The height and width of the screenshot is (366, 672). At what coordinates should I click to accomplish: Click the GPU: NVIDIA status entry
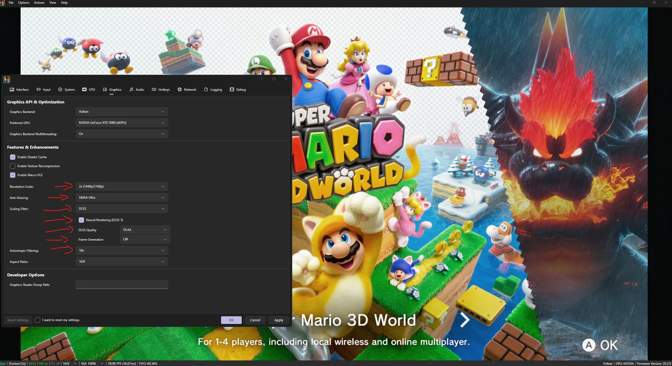tap(624, 364)
